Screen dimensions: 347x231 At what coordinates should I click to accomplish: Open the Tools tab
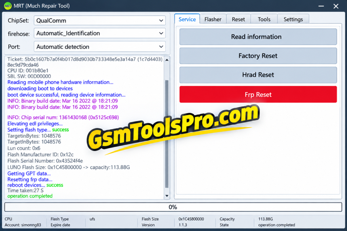tap(264, 19)
